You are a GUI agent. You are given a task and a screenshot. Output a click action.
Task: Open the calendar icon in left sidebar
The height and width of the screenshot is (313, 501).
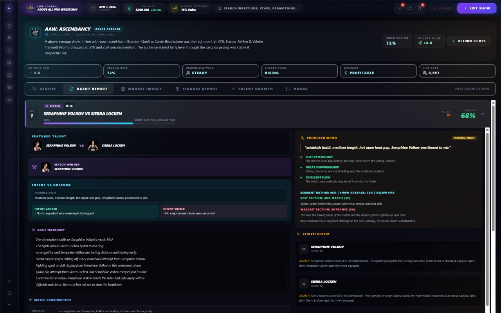[x=9, y=50]
